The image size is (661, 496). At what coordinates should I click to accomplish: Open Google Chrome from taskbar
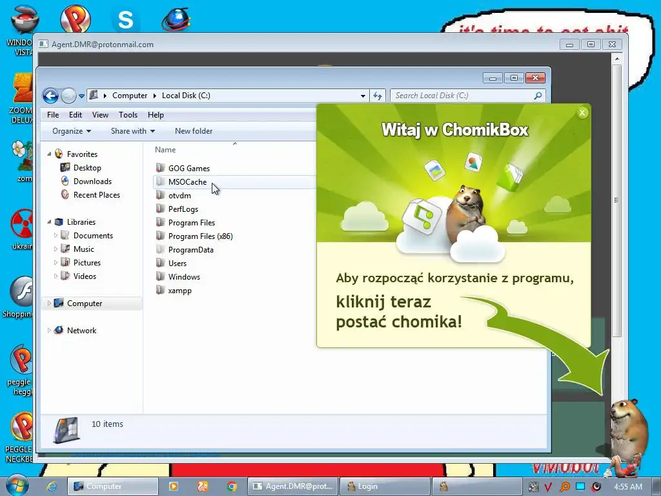coord(232,486)
